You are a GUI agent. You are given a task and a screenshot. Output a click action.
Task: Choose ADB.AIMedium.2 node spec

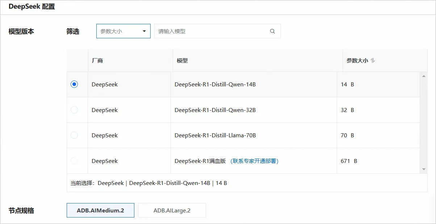pyautogui.click(x=100, y=210)
